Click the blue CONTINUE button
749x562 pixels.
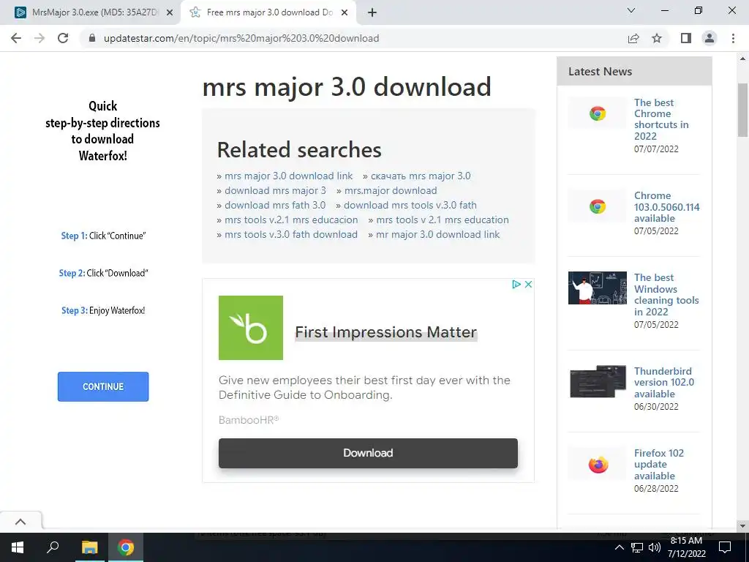(103, 386)
